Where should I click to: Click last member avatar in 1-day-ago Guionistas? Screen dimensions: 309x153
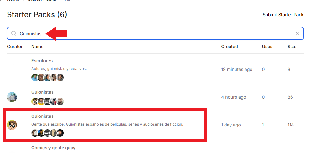60,133
